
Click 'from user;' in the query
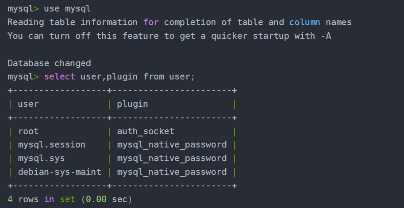click(x=169, y=76)
